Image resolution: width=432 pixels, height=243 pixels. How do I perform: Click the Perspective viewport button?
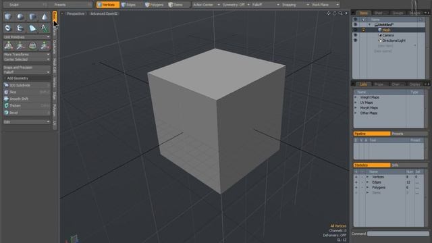(76, 13)
